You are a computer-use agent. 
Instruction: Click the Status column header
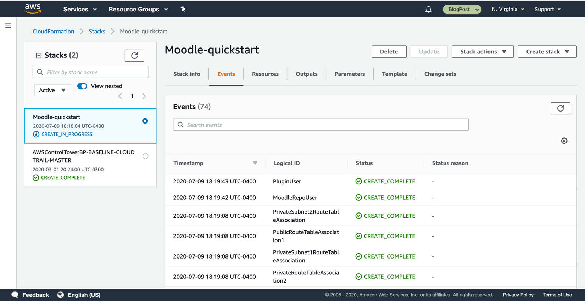coord(364,163)
